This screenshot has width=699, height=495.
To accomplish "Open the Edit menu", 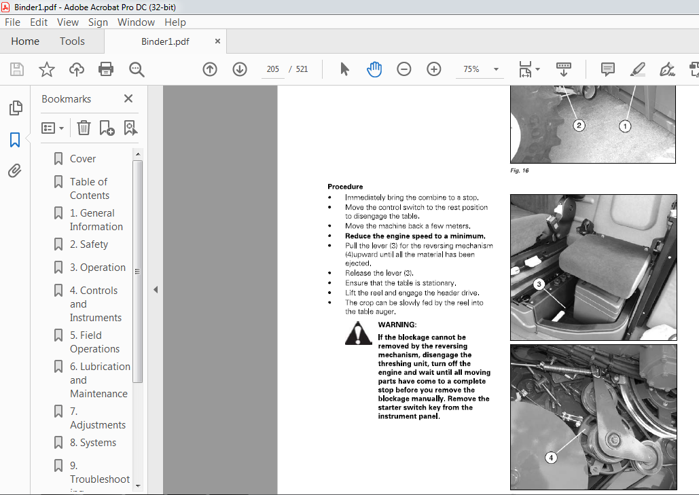I will (39, 22).
